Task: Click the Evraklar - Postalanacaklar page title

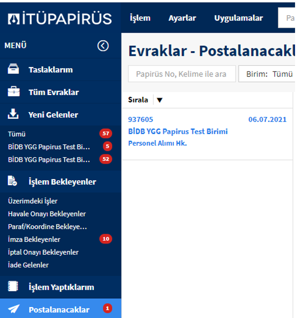Action: (x=212, y=51)
